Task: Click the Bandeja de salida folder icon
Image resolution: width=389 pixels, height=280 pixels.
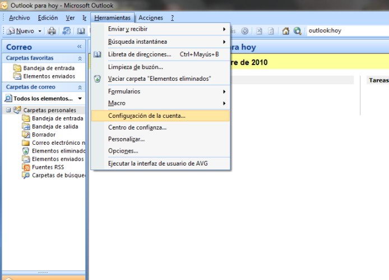Action: [26, 126]
